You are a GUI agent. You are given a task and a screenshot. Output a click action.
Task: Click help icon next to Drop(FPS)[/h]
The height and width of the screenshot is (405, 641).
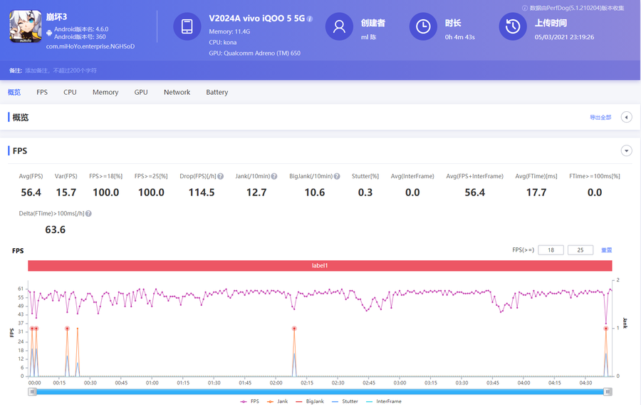(221, 176)
